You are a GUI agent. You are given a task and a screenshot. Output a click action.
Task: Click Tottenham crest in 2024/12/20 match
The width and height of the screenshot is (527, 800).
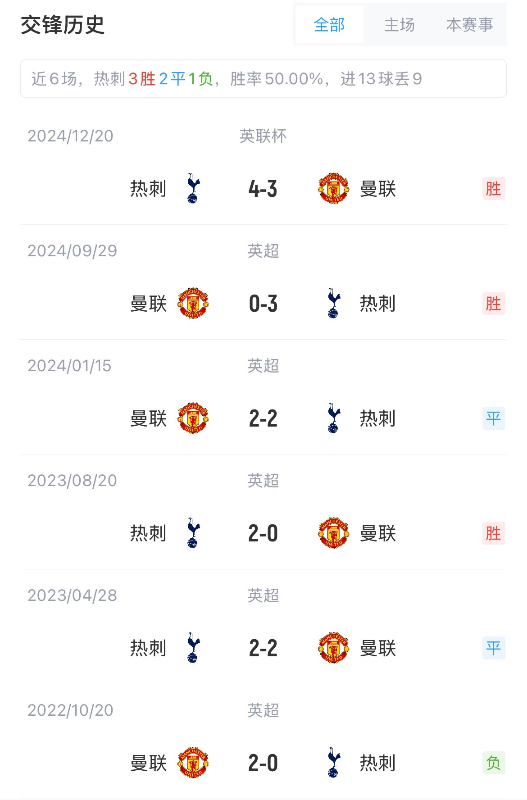(x=193, y=188)
